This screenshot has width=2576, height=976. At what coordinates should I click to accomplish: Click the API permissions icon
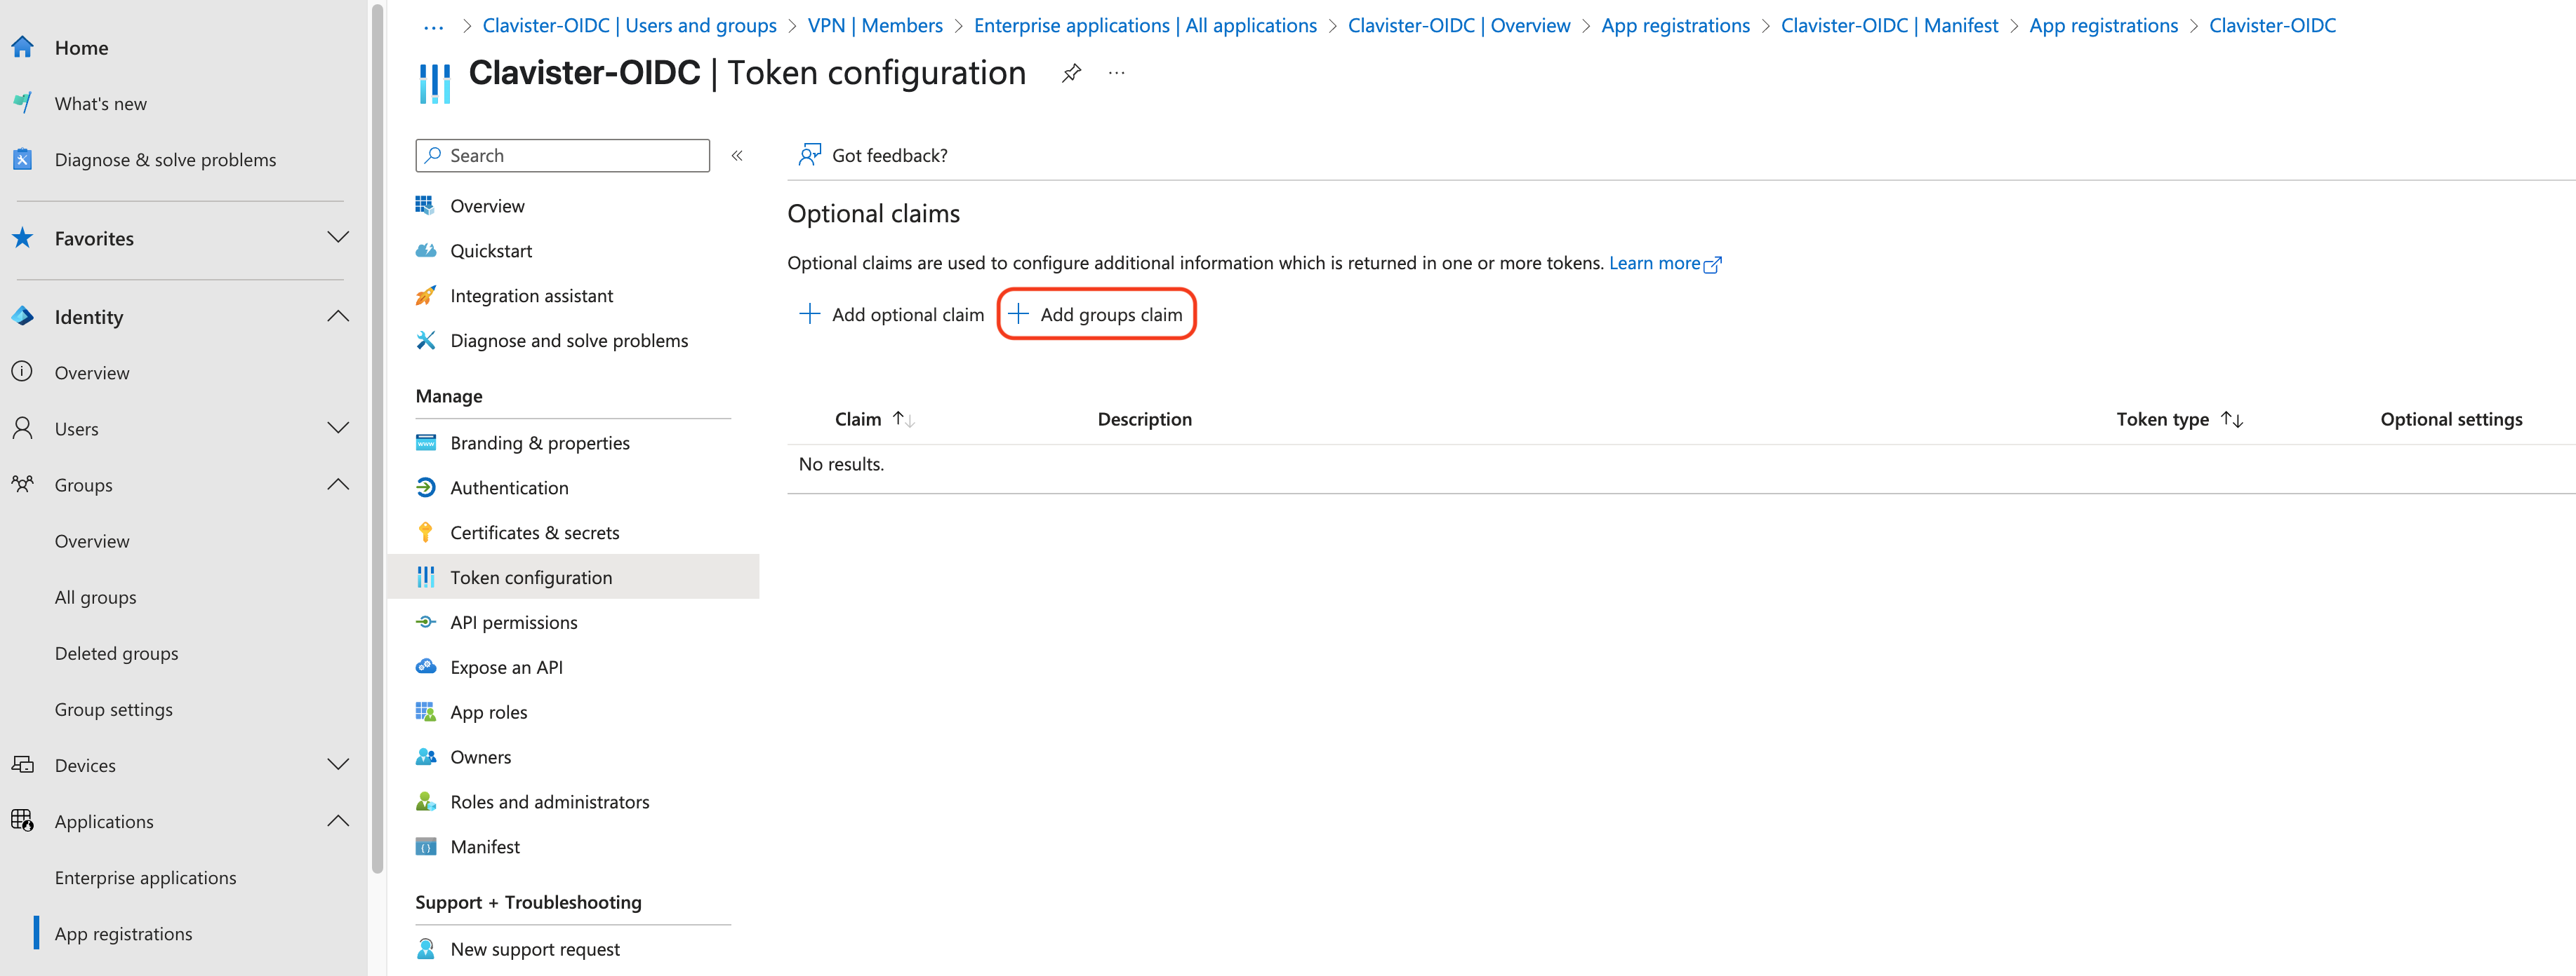click(x=426, y=621)
